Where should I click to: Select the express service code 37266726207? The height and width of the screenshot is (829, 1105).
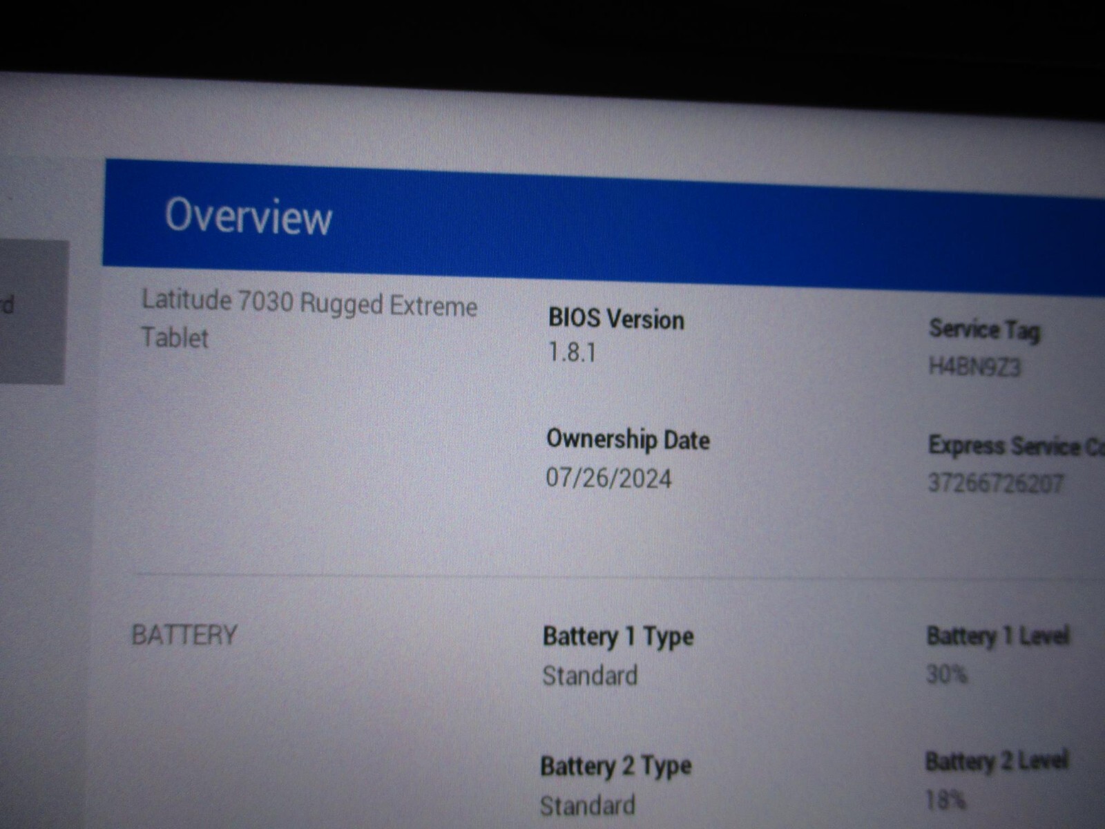995,483
